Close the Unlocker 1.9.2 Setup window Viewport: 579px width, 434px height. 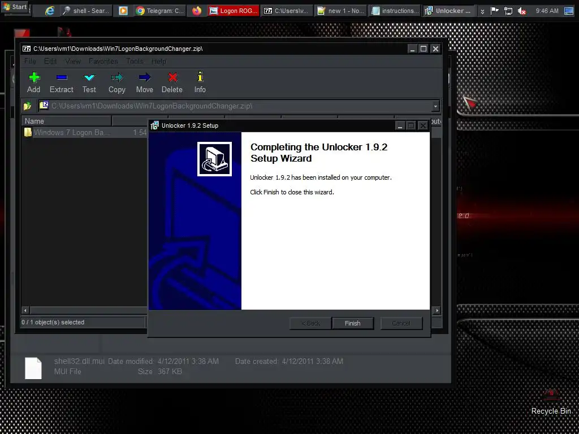[x=423, y=126]
